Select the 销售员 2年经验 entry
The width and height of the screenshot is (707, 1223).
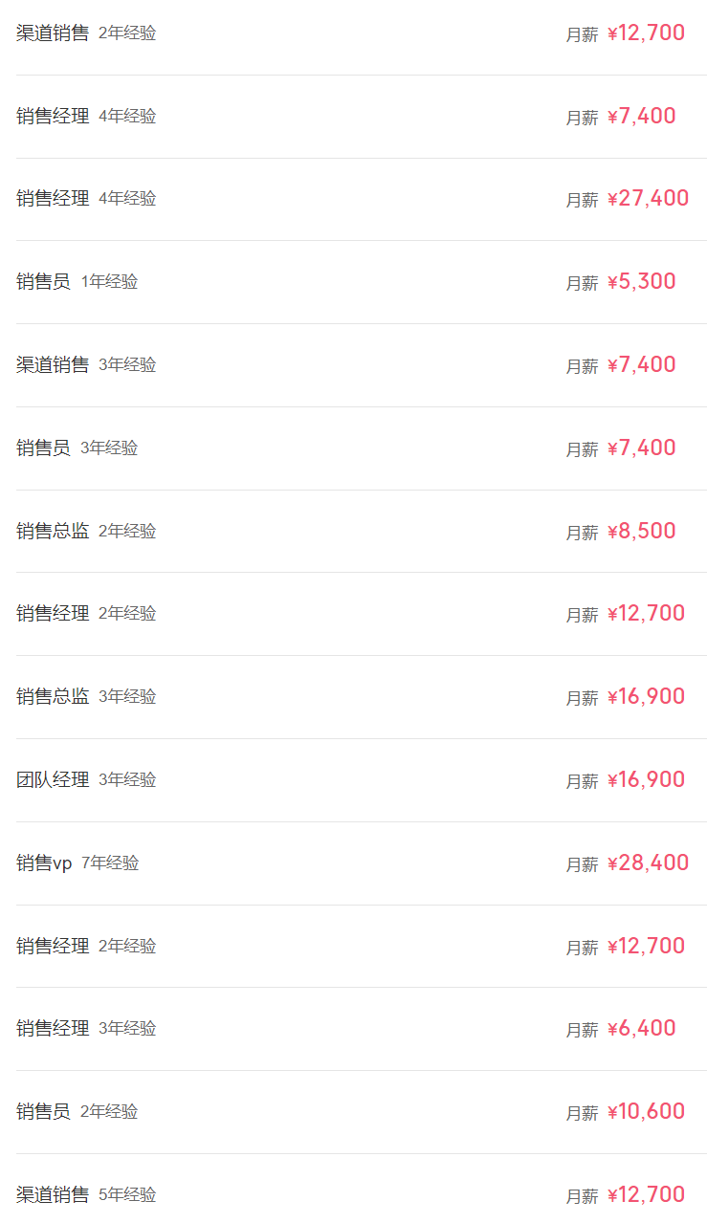point(43,1112)
